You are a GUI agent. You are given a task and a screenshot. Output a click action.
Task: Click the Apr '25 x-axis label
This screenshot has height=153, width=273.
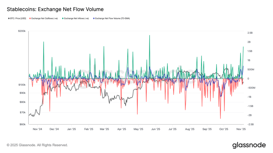point(122,129)
